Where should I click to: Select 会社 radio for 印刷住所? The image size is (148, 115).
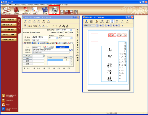[63, 32]
